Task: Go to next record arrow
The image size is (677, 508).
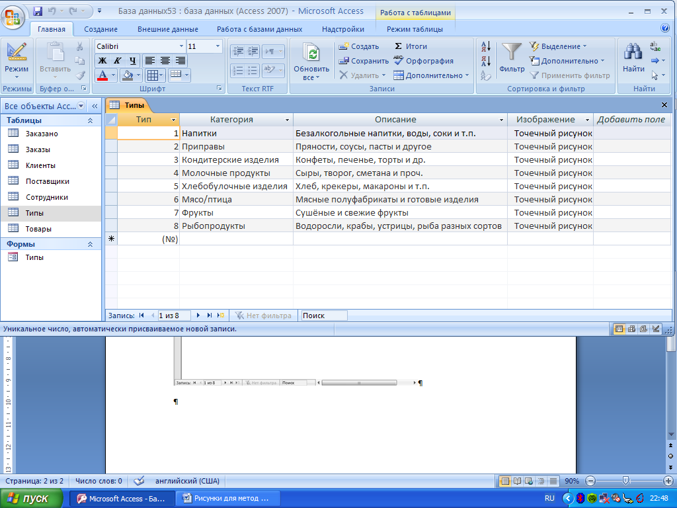Action: 198,316
